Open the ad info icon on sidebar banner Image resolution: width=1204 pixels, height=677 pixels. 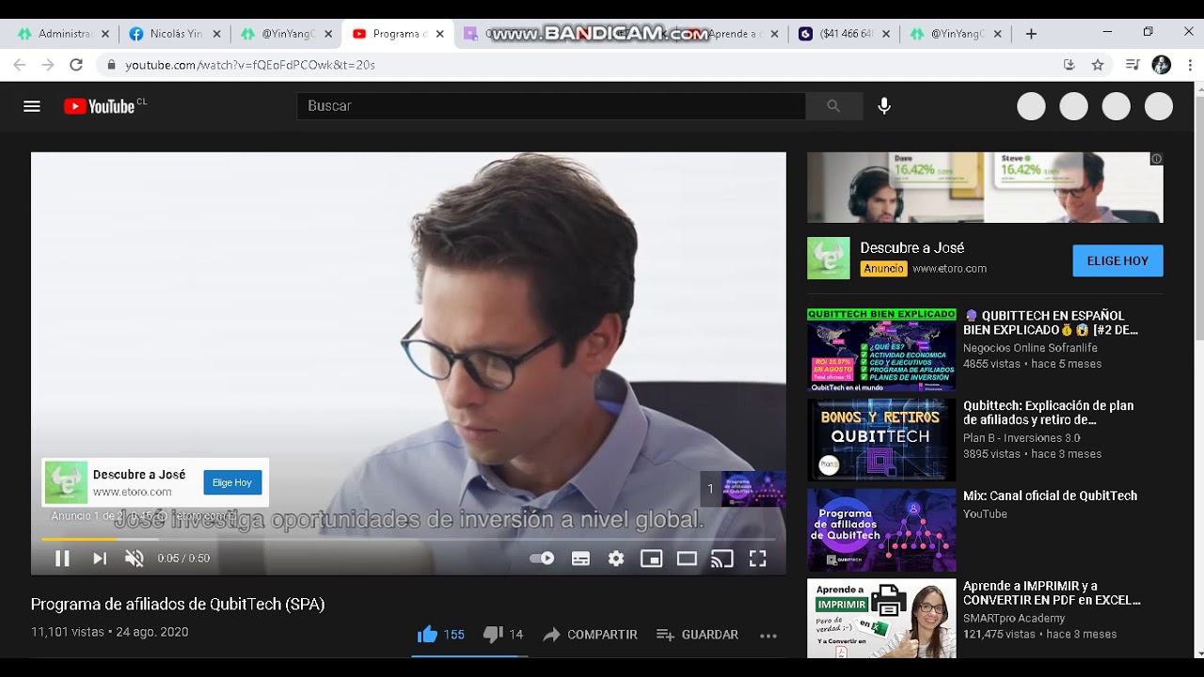(x=1157, y=159)
